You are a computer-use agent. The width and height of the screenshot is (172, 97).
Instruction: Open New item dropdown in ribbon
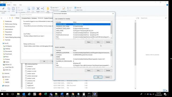55,8
